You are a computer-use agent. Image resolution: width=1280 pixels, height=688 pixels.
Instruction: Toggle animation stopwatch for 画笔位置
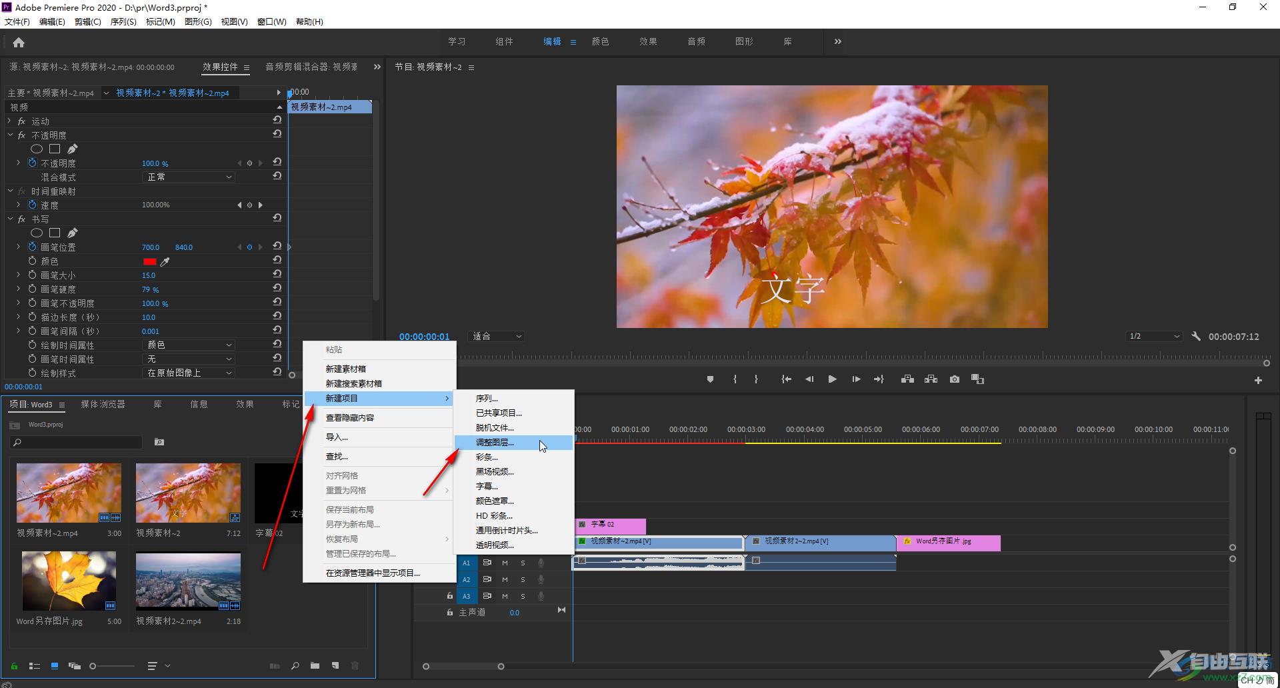tap(32, 247)
